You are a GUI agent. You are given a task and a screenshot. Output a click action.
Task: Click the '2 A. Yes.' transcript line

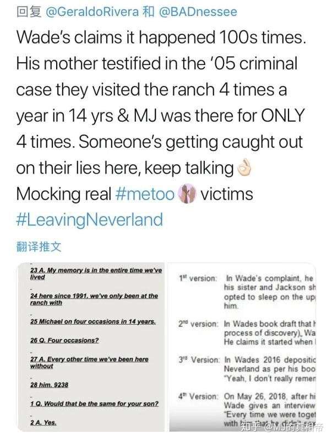[x=43, y=422]
